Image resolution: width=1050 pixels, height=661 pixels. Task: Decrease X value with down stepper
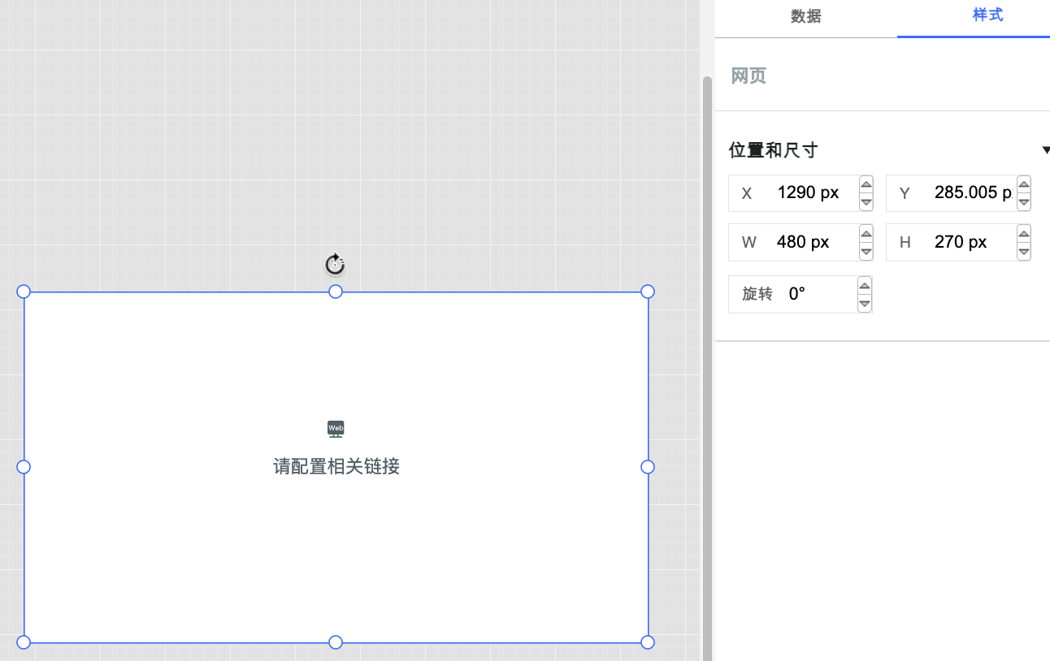coord(866,202)
